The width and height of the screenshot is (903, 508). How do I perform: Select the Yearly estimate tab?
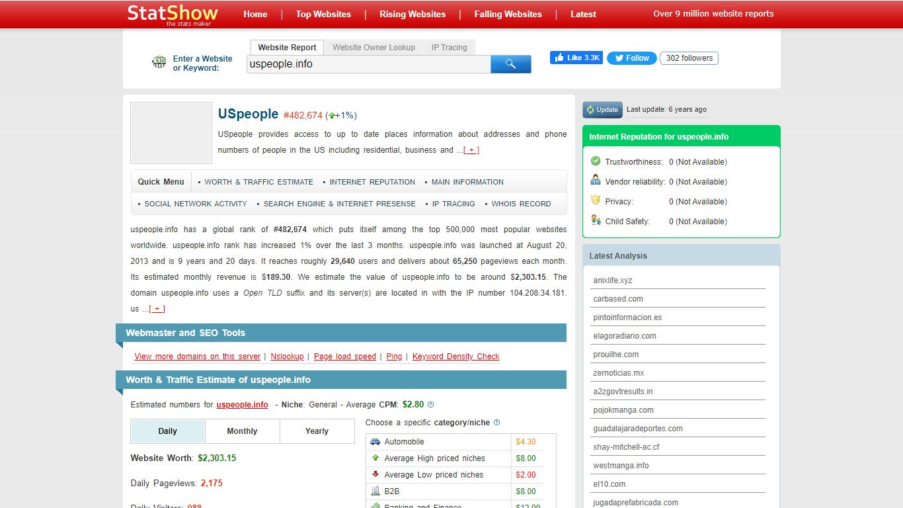click(x=317, y=431)
